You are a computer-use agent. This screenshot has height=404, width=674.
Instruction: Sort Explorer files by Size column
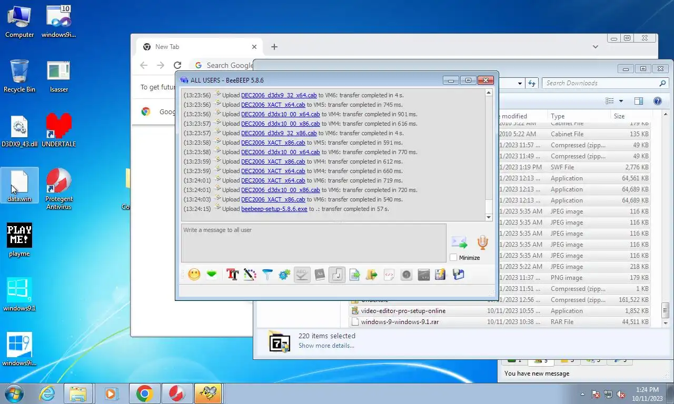click(x=631, y=116)
